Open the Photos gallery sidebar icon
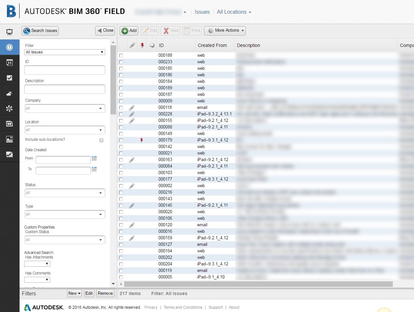The width and height of the screenshot is (414, 312). coord(9,139)
